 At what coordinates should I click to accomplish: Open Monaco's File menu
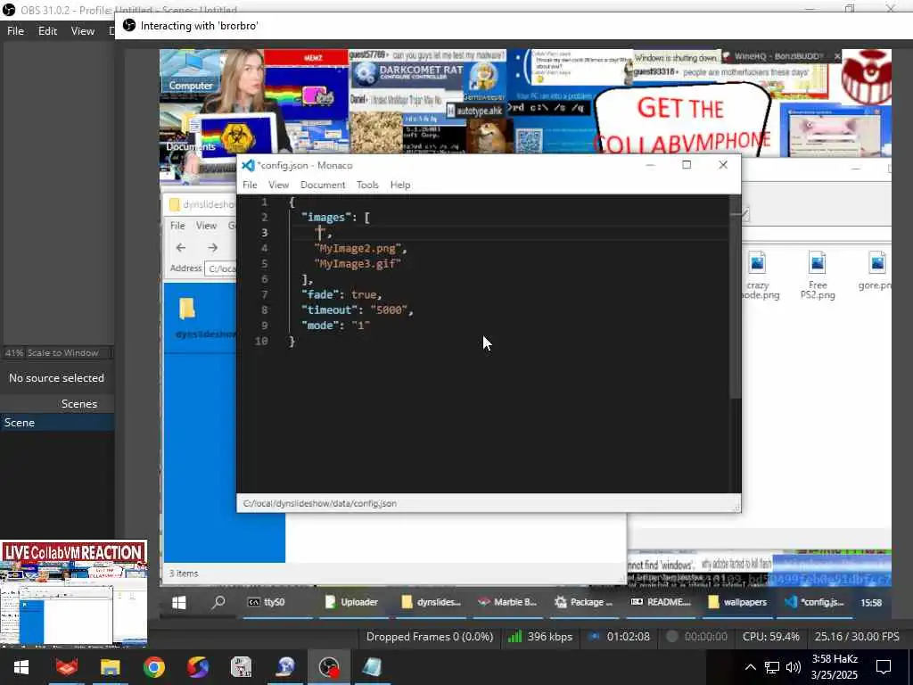pos(250,185)
